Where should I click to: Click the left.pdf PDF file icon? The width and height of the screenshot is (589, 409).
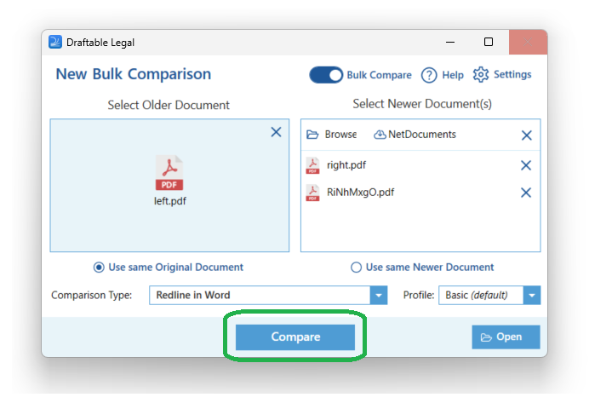coord(169,172)
